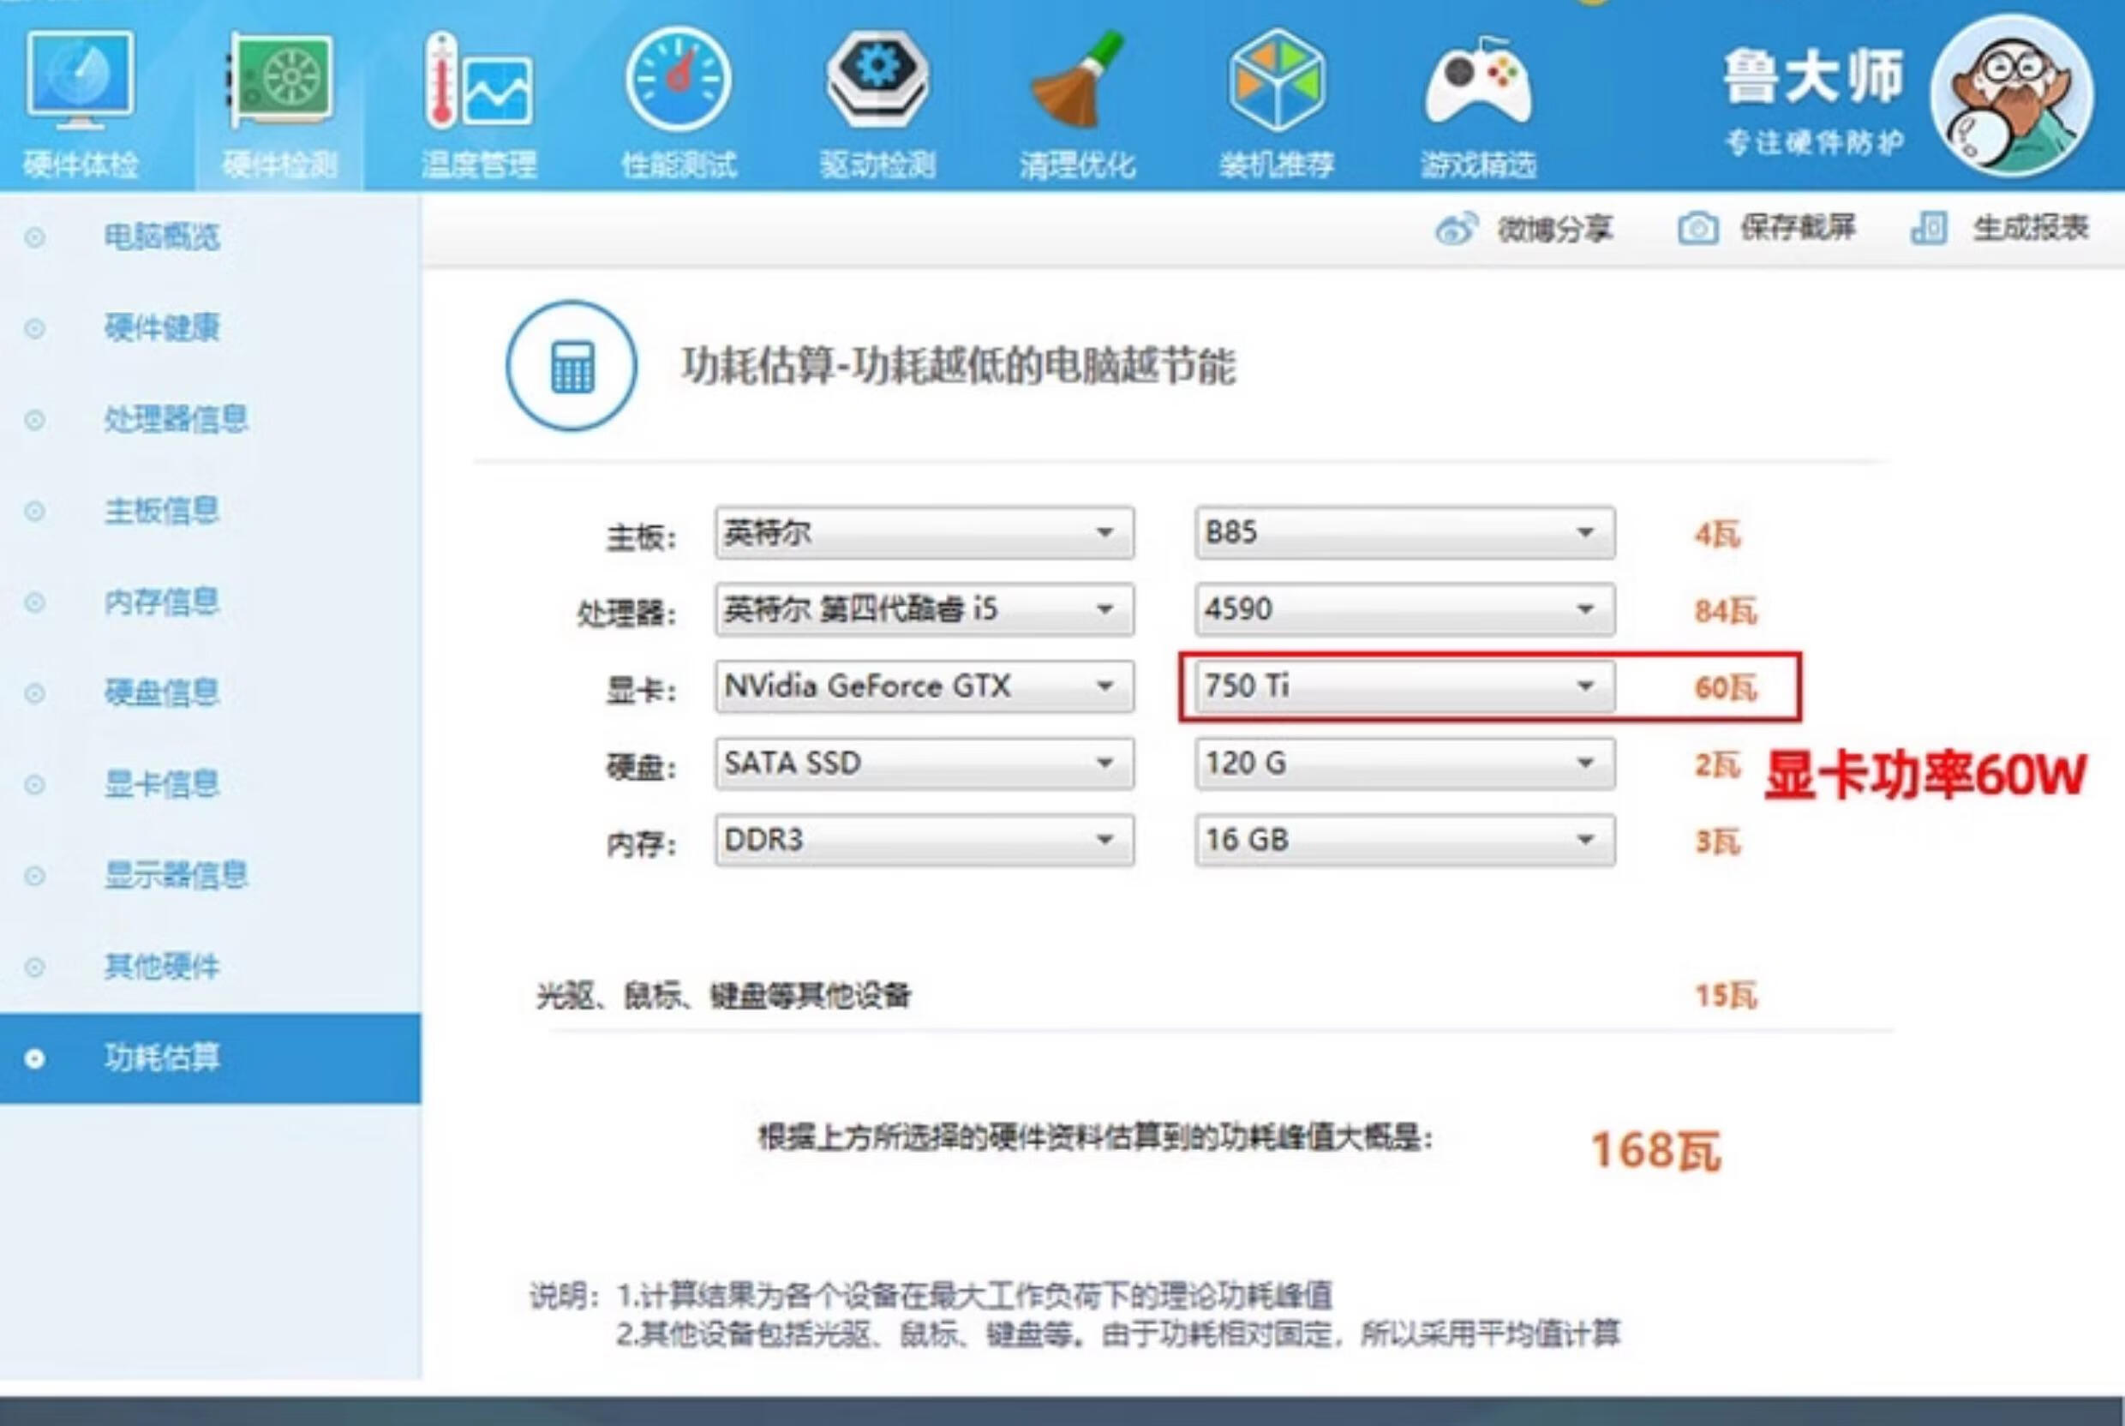
Task: Click the 168瓦 total power value
Action: click(x=1655, y=1150)
